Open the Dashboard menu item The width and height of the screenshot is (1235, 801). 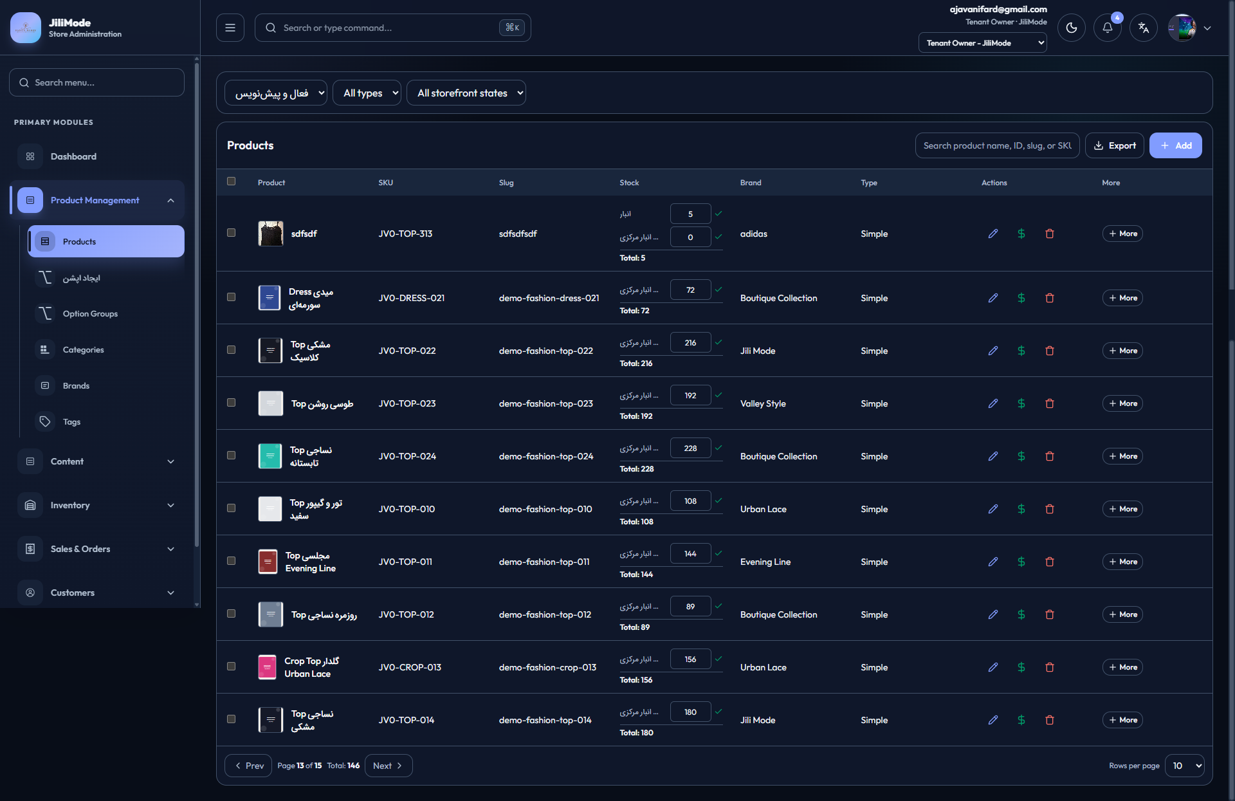(96, 156)
